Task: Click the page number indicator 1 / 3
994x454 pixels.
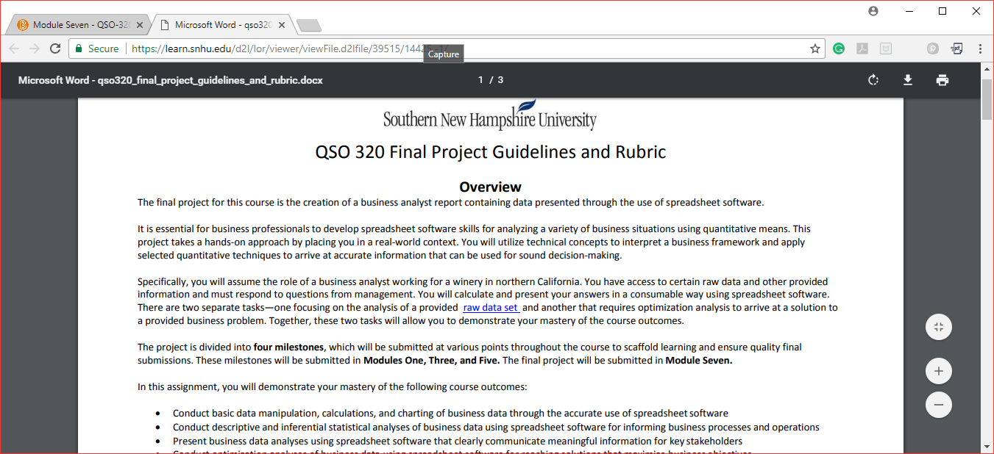Action: point(491,80)
